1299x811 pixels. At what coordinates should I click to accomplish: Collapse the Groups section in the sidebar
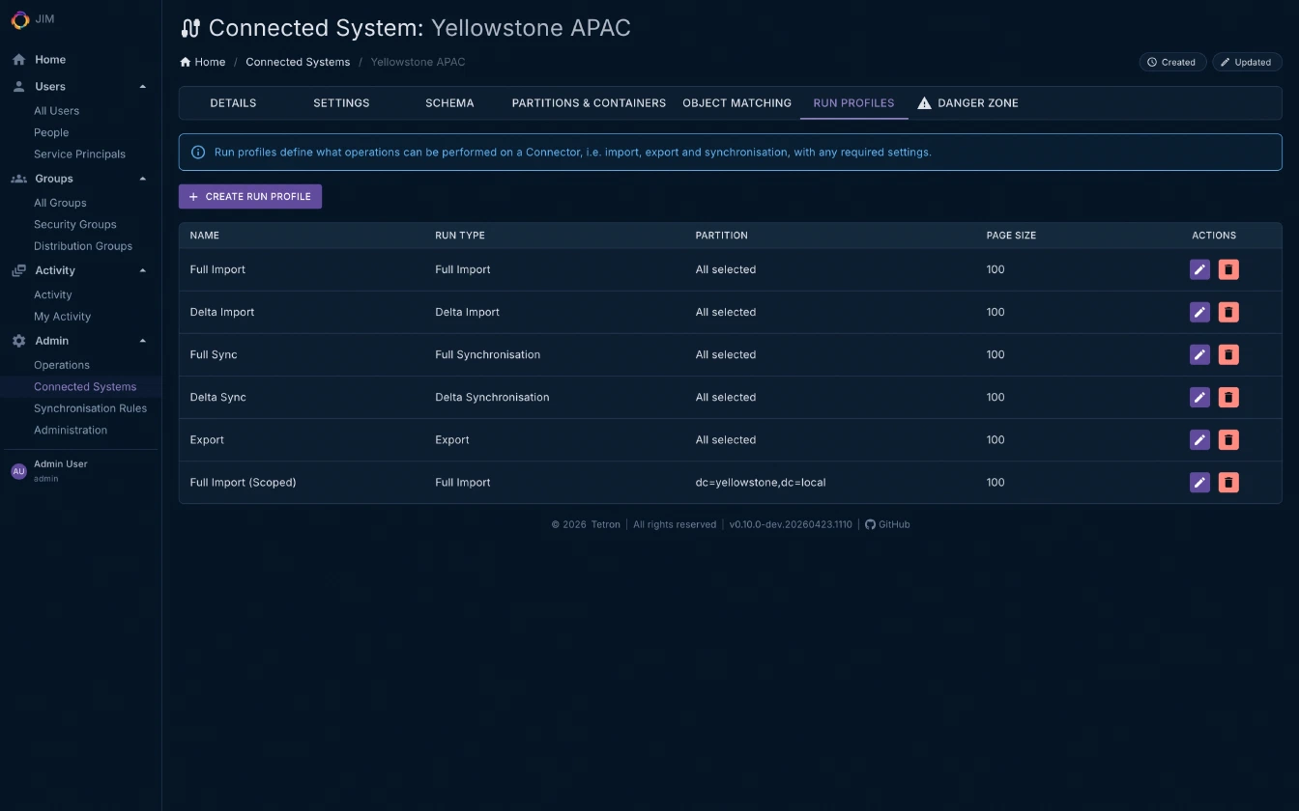pos(142,178)
